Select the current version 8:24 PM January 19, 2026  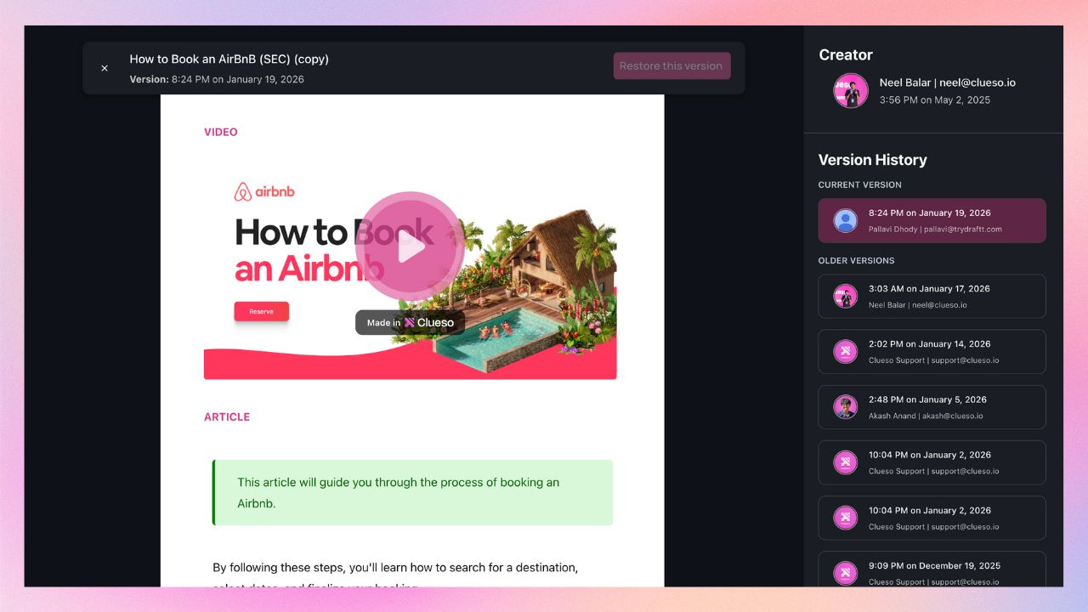[932, 220]
